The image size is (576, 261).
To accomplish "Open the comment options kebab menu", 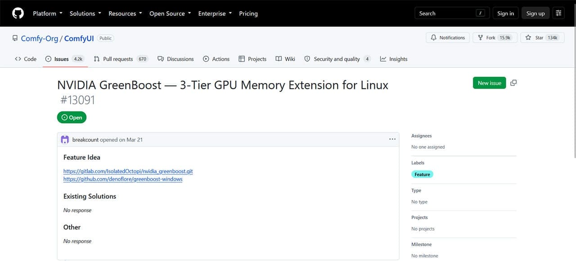I will [x=392, y=140].
